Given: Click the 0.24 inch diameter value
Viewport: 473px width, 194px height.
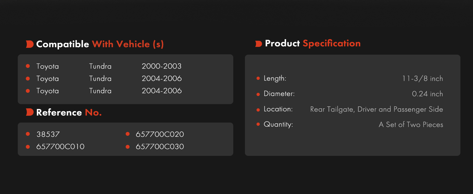Looking at the screenshot, I should click(x=427, y=94).
